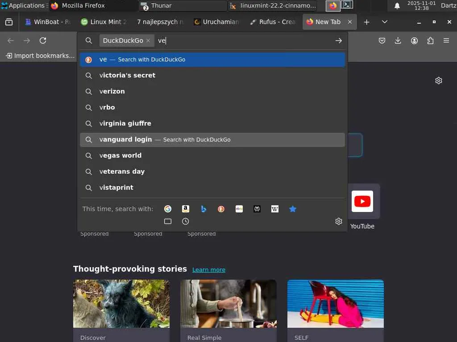Open new tab with plus button

point(367,22)
